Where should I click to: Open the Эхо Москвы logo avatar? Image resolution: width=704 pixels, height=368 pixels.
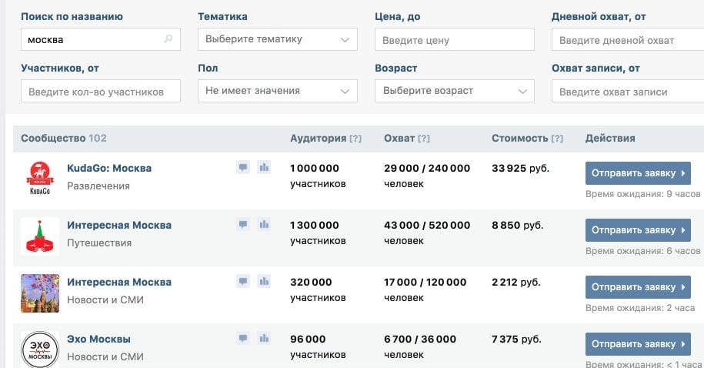pos(40,350)
